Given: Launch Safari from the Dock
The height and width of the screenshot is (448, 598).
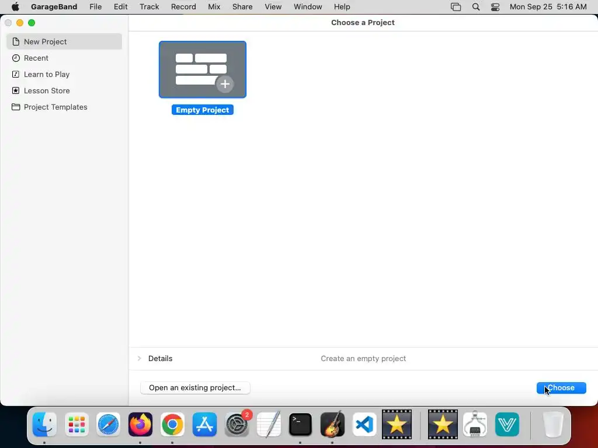Looking at the screenshot, I should (x=108, y=425).
